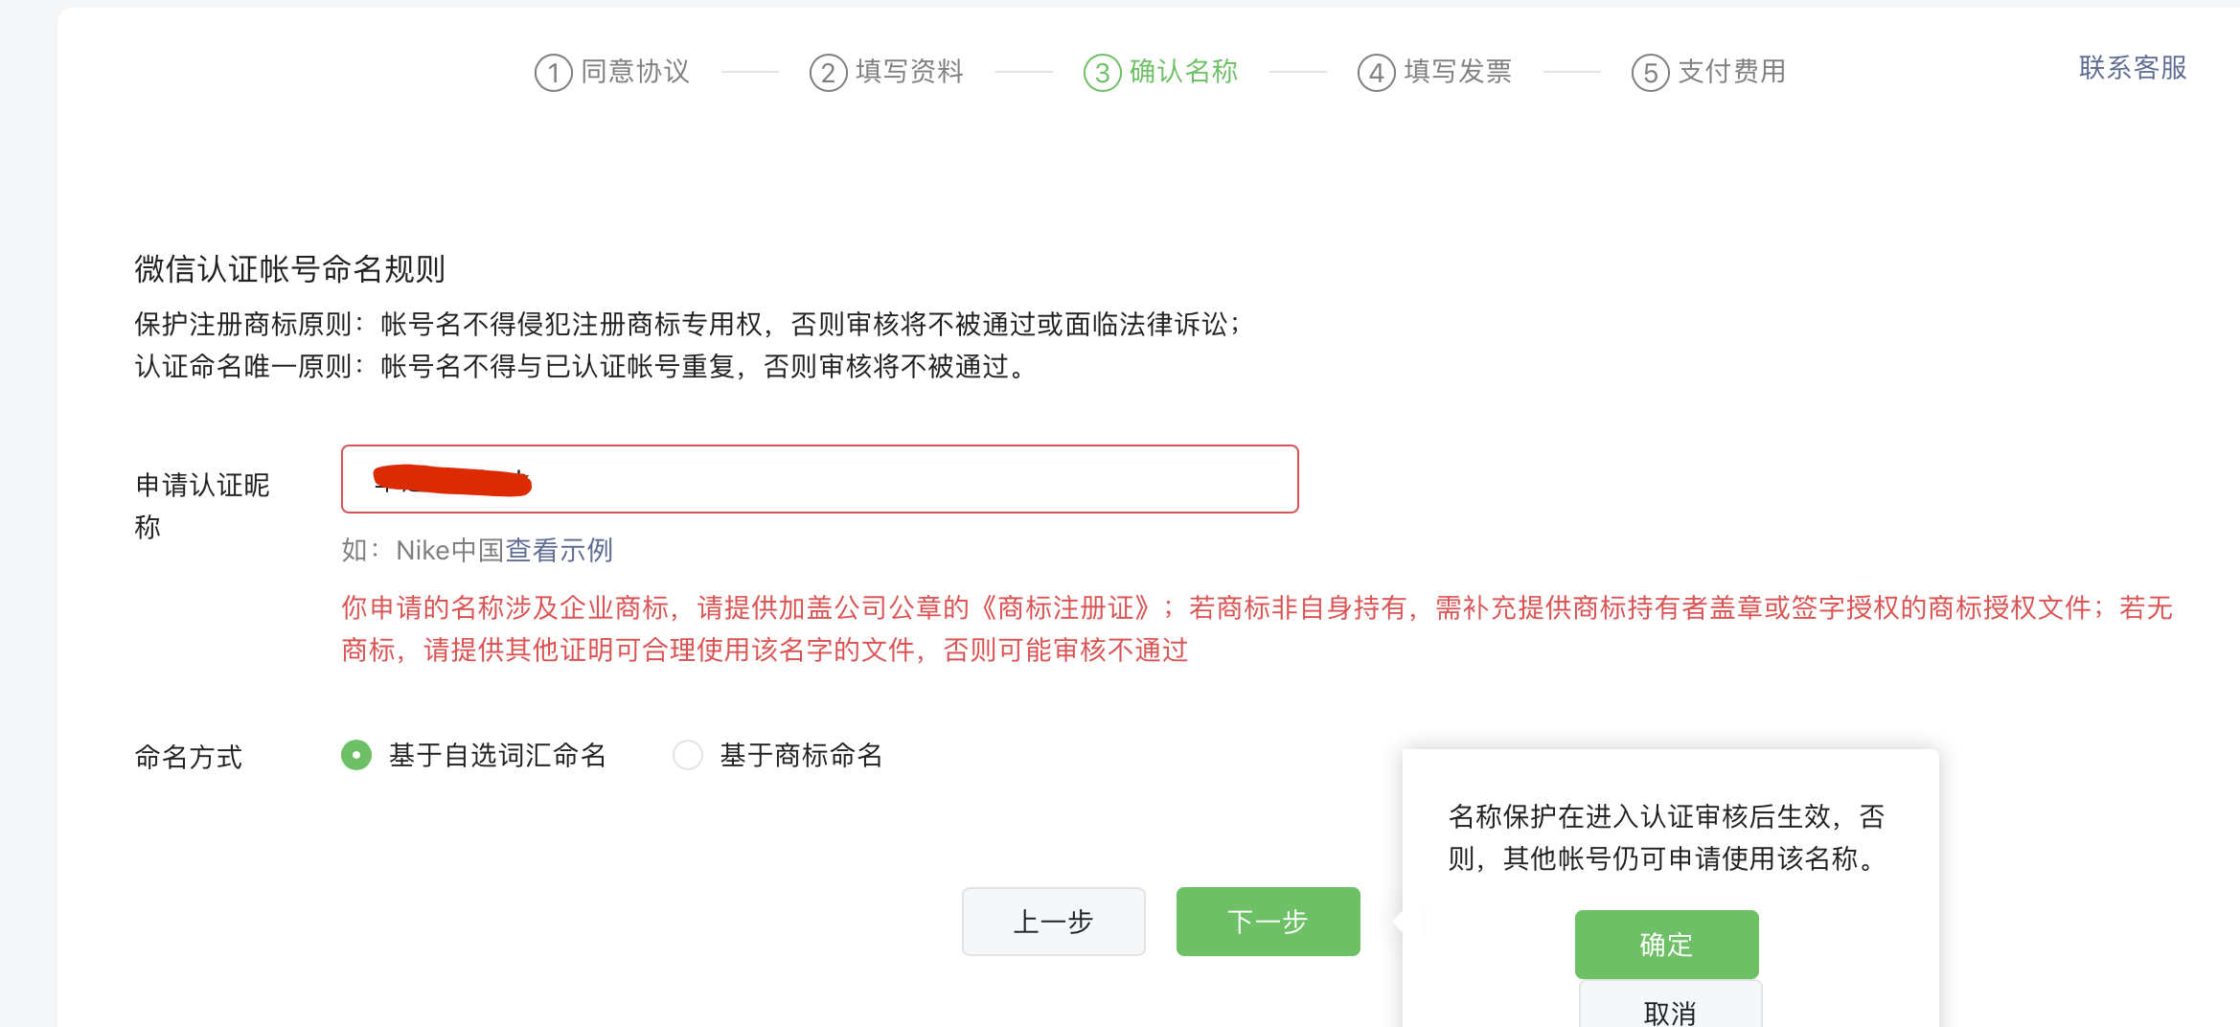Click the 支付费用 step label
2240x1027 pixels.
click(x=1731, y=71)
